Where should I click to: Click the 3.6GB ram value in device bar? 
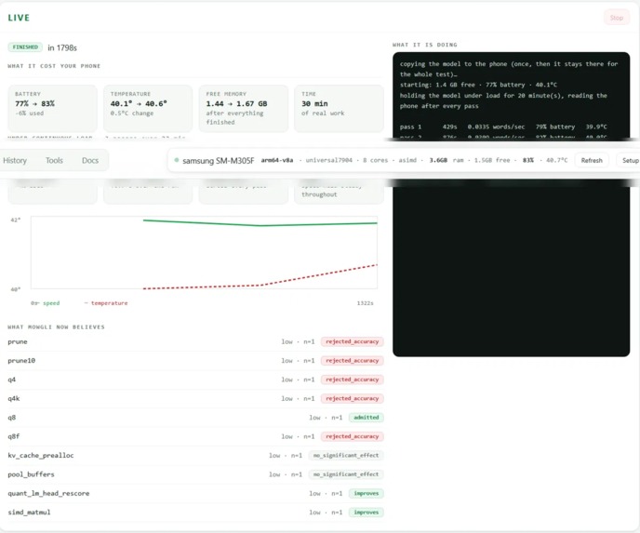(437, 160)
